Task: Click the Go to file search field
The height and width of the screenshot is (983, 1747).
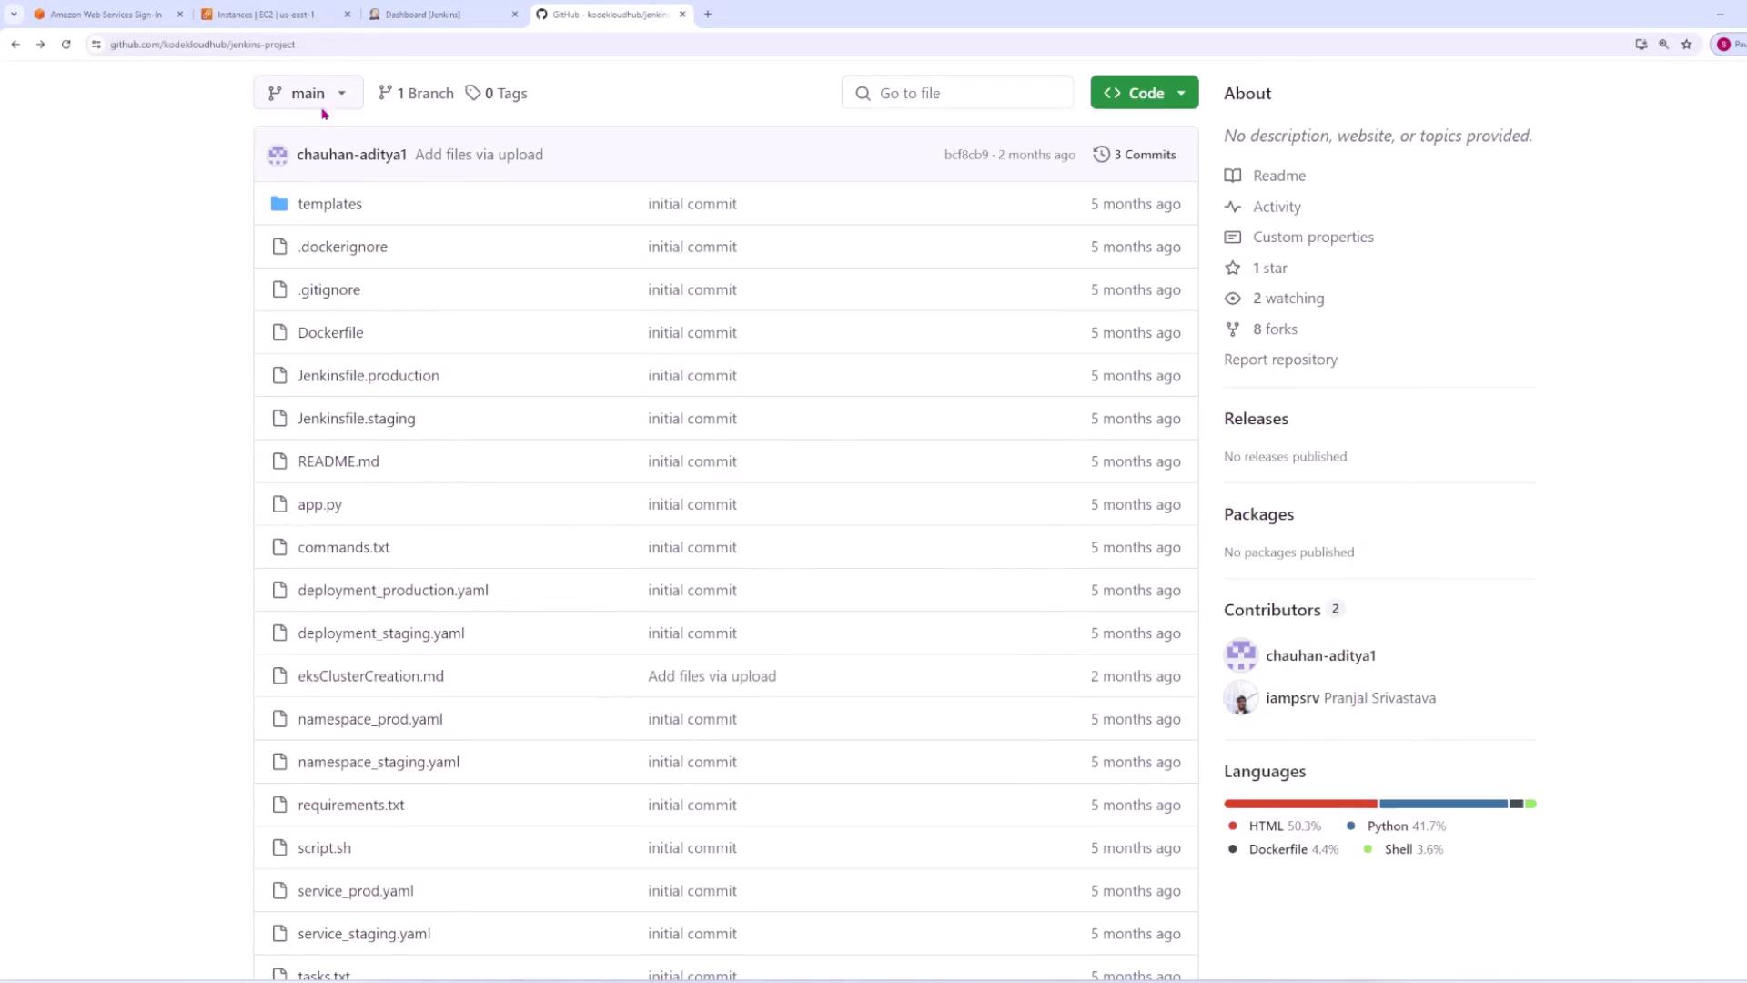Action: click(957, 93)
